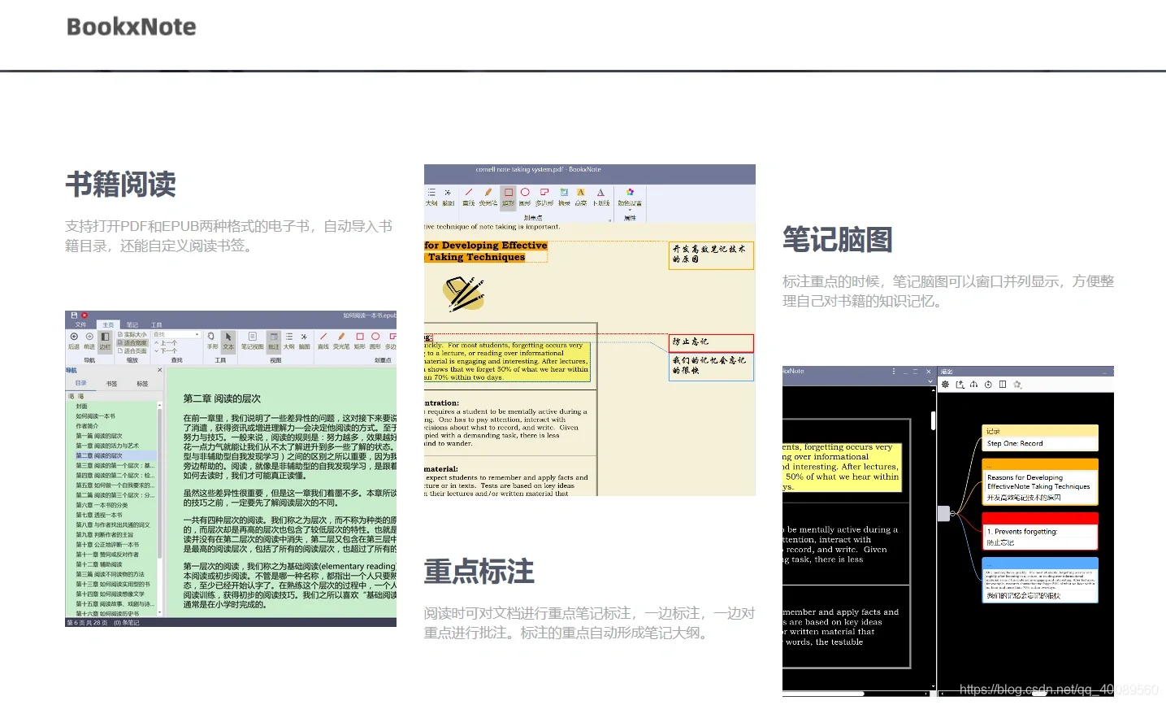Viewport: 1166px width, 705px height.
Task: Close the 导航 navigation panel
Action: click(159, 370)
